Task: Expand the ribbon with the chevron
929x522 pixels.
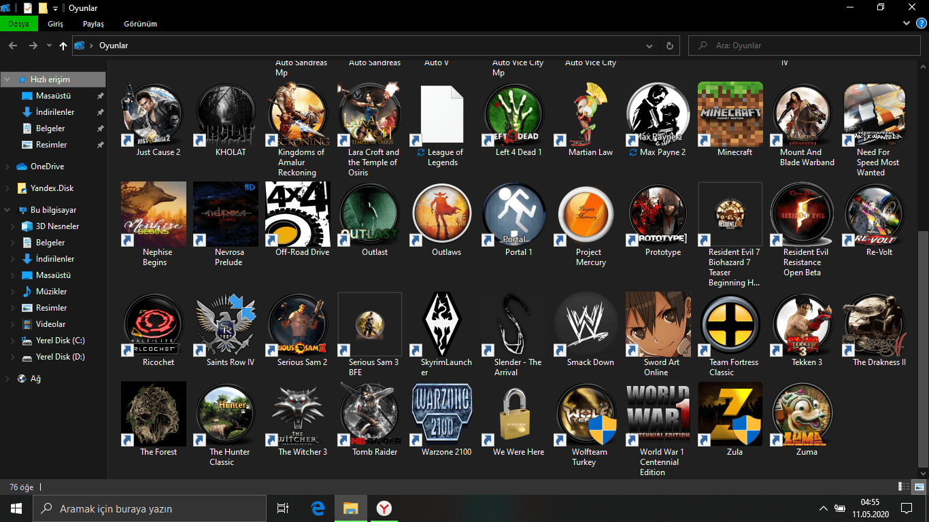Action: click(x=907, y=23)
